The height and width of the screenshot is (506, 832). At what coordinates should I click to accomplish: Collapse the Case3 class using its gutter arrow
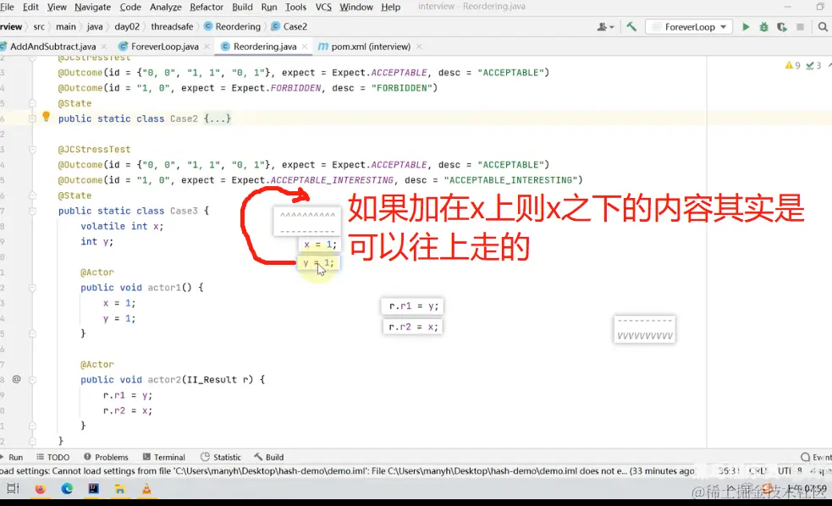32,210
